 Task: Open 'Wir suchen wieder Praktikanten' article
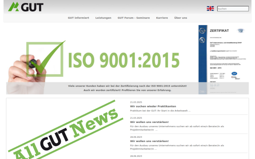tap(153, 106)
